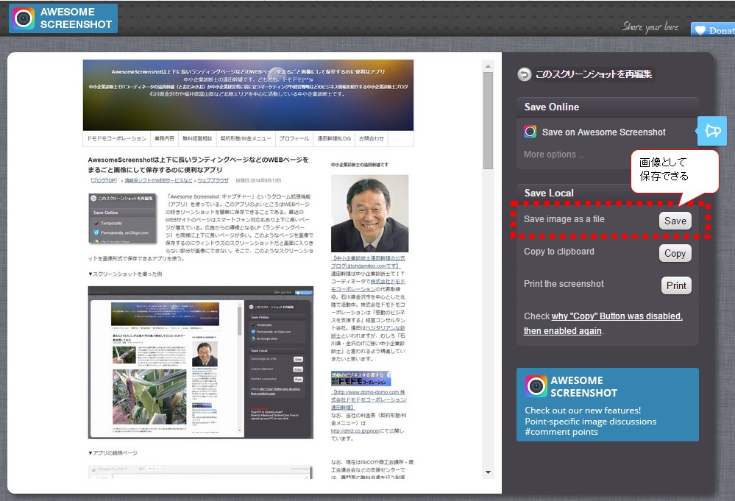Open このスクリーンショットを再編集 link
Image resolution: width=735 pixels, height=501 pixels.
point(593,74)
